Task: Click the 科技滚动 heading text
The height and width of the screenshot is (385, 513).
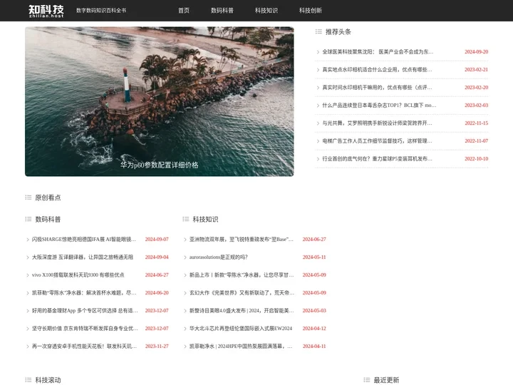Action: point(48,380)
